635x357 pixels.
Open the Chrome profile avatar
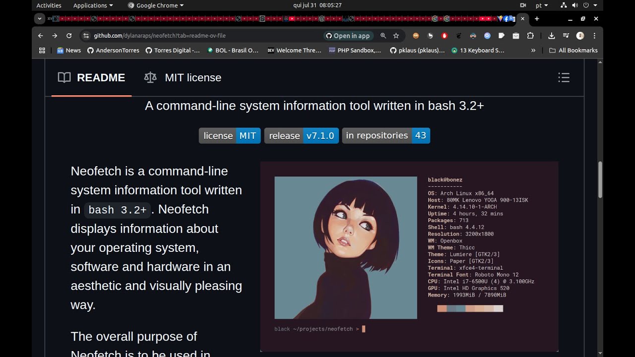point(580,36)
